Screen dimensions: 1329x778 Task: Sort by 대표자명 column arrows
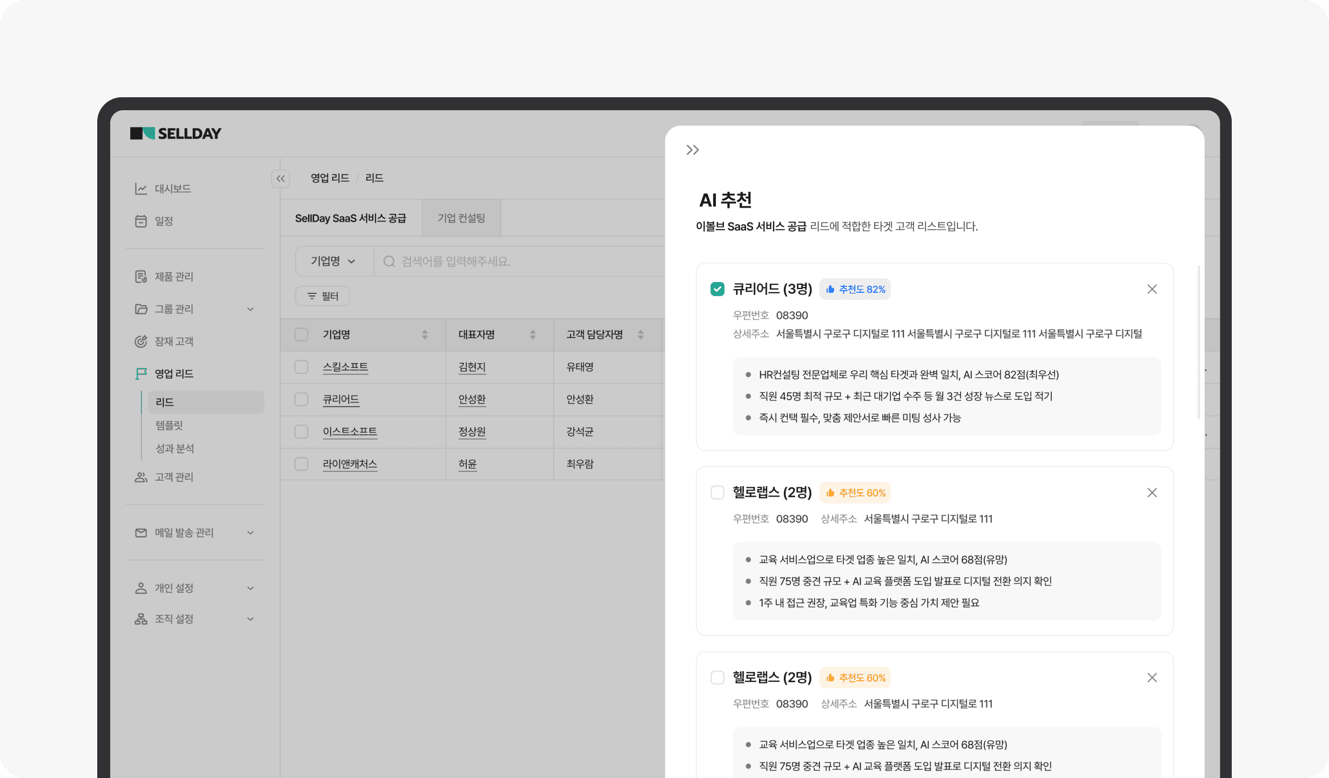click(533, 334)
